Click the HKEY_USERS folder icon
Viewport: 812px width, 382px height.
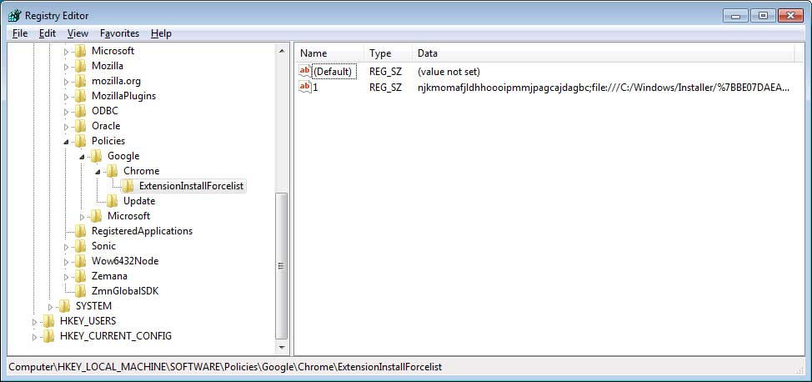tap(48, 321)
